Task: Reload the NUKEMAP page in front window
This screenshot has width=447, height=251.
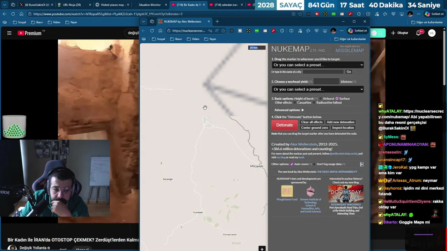Action: (152, 31)
